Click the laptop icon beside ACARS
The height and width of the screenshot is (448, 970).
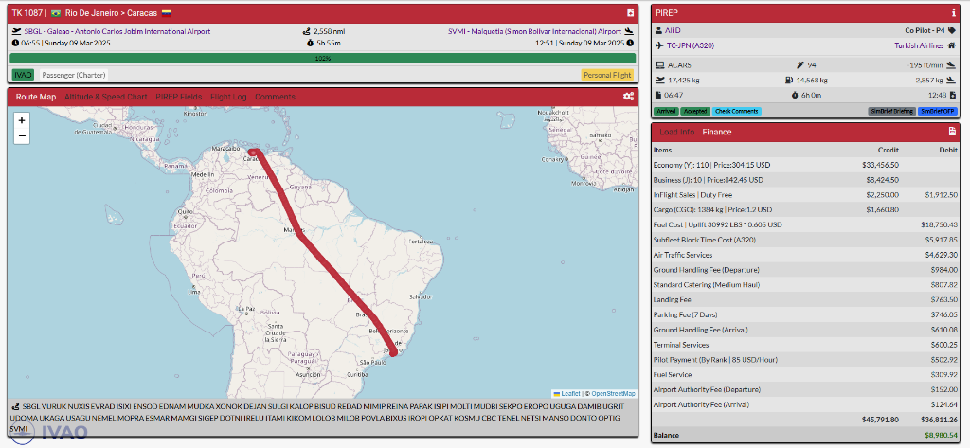pyautogui.click(x=660, y=65)
